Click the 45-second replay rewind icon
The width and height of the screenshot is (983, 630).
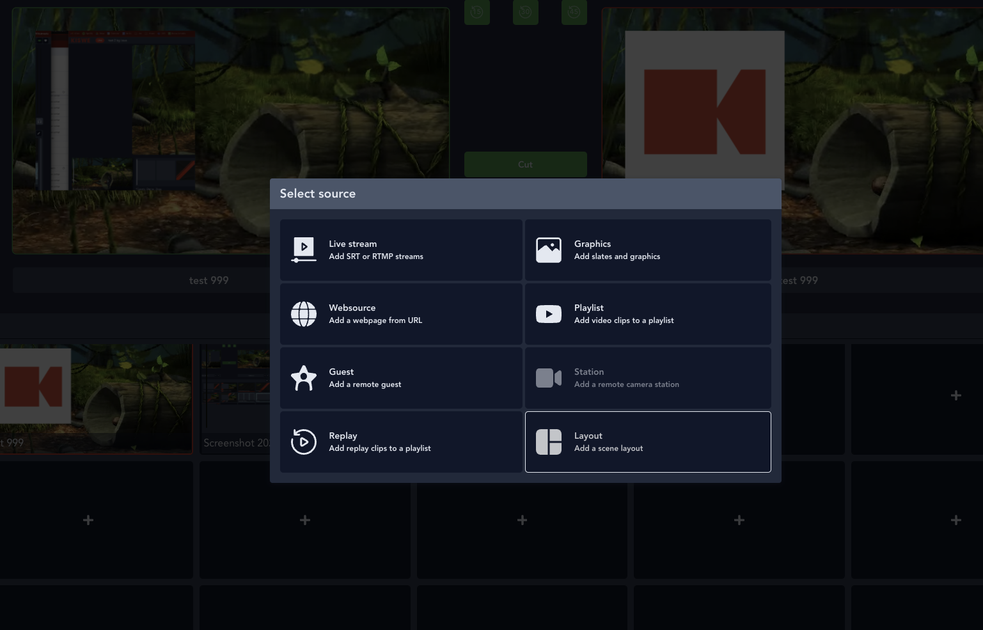point(574,12)
